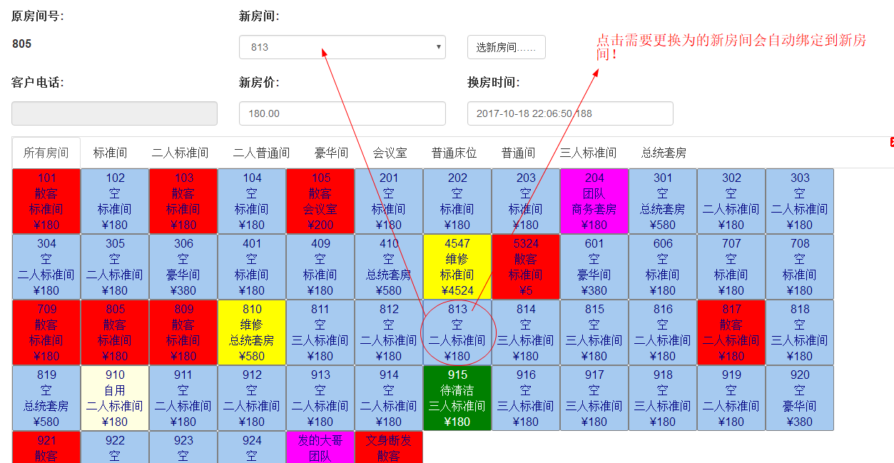Choose vacant room 102
Viewport: 894px width, 463px height.
tap(115, 201)
